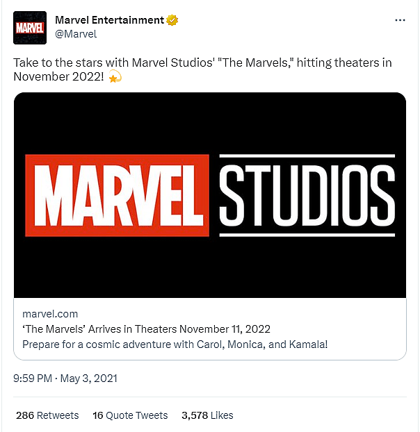Open 'The Marvels' Arrives in Theaters headline
Screen dimensions: 420x432
pos(146,329)
